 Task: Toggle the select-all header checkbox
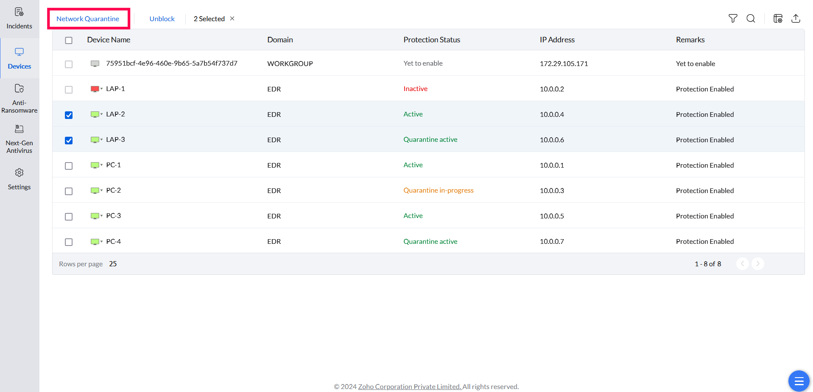pos(69,40)
